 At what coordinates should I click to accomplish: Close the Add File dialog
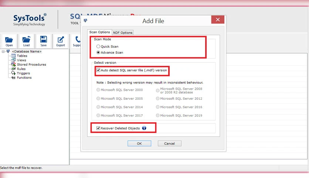click(x=218, y=19)
